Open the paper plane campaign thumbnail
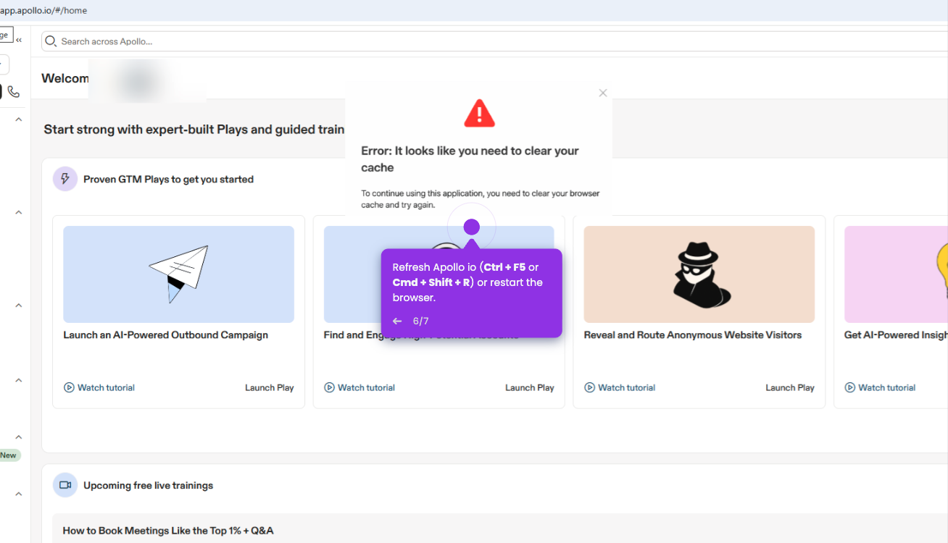The width and height of the screenshot is (948, 543). click(178, 274)
